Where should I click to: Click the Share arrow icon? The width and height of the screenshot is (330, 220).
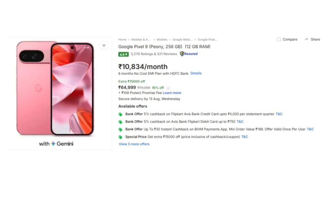pos(306,39)
